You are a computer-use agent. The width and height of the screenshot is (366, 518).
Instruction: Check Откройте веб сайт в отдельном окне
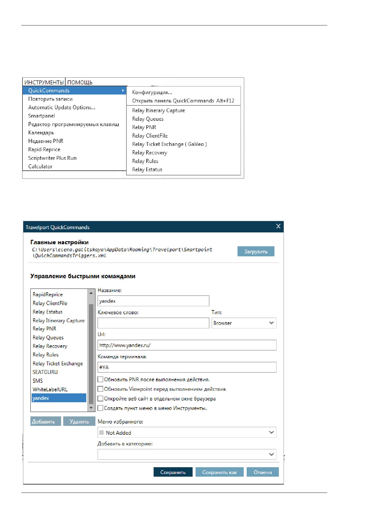tap(100, 398)
